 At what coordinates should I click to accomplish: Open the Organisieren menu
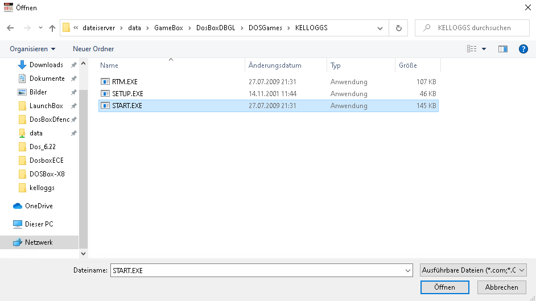point(32,49)
